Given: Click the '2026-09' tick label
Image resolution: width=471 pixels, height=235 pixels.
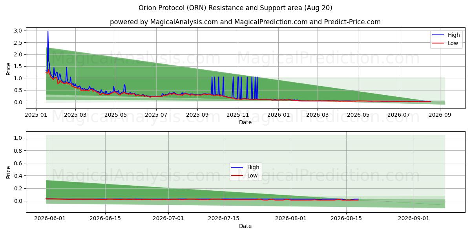Looking at the screenshot, I should 439,115.
